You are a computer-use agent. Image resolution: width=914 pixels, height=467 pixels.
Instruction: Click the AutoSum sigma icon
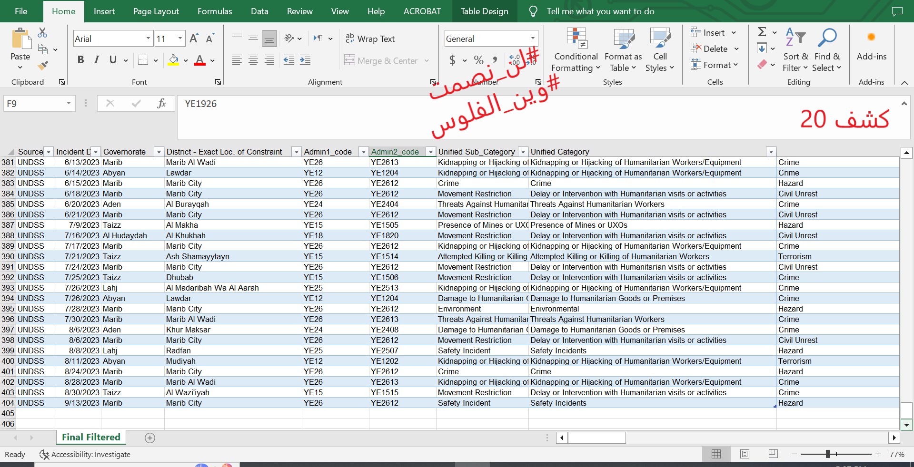tap(762, 32)
